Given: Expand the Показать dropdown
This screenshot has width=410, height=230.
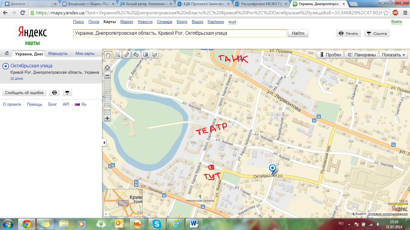Looking at the screenshot, I should (393, 55).
